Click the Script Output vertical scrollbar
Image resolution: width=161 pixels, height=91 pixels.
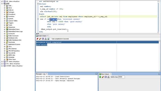(159, 56)
